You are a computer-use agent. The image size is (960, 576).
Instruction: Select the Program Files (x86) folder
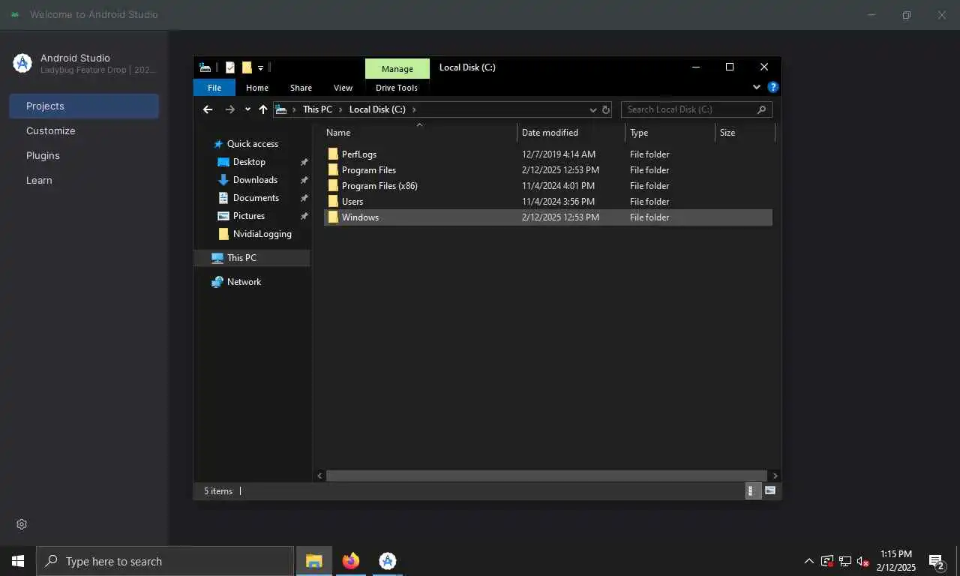click(x=379, y=186)
